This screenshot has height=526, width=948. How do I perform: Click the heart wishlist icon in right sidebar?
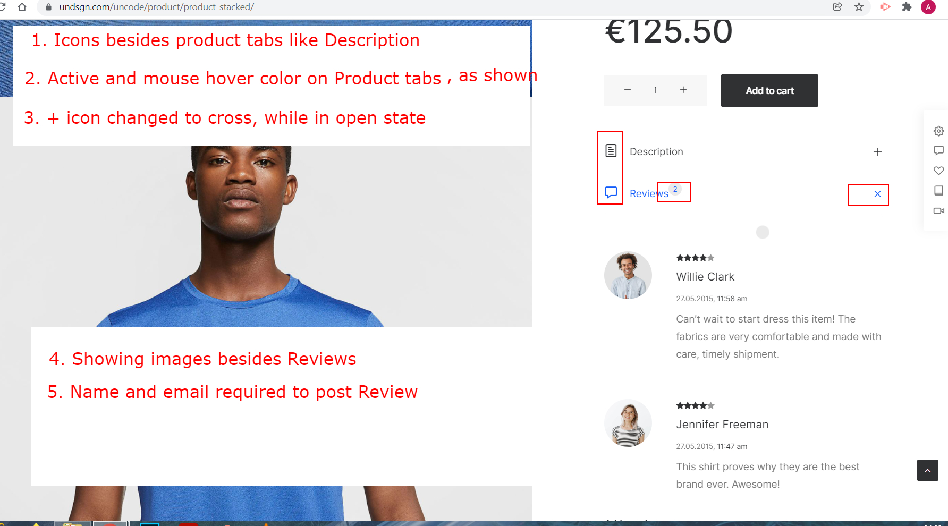939,171
